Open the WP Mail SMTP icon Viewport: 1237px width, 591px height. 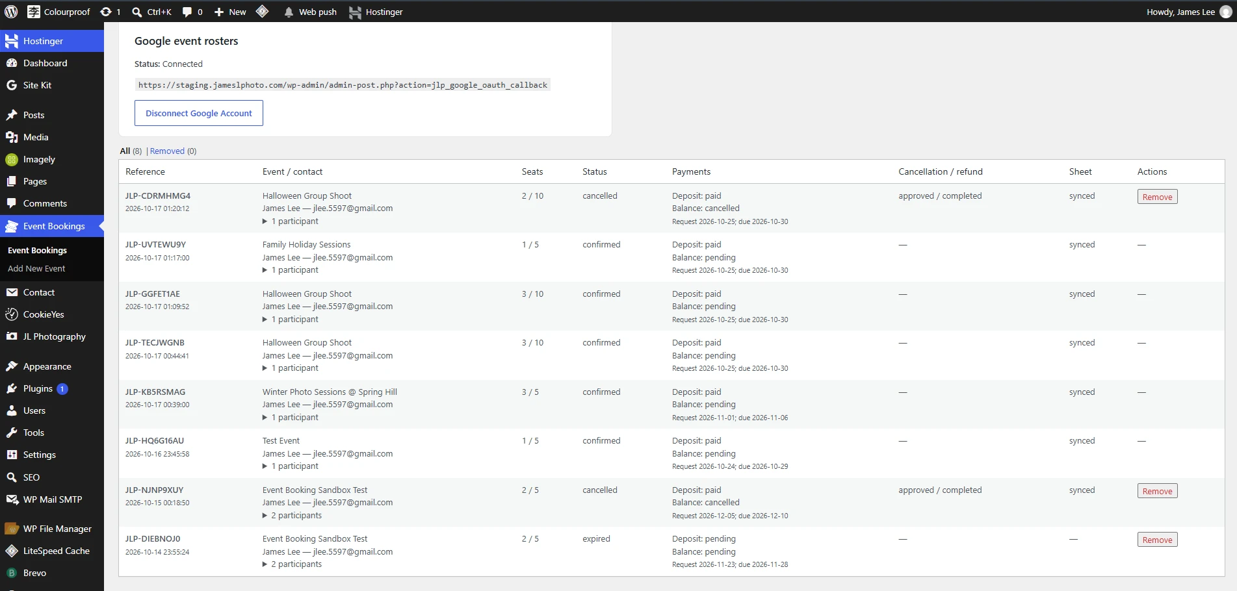pyautogui.click(x=12, y=499)
